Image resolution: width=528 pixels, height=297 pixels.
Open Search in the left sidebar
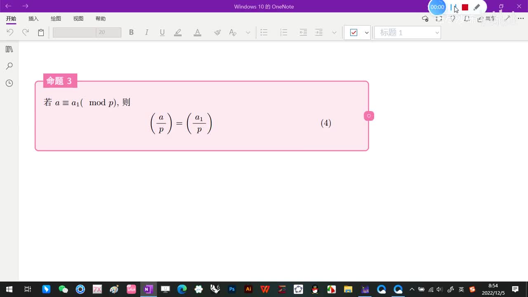[x=9, y=66]
